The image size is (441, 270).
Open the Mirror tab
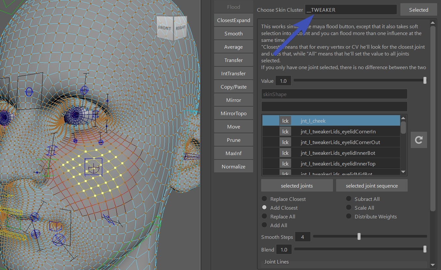[x=233, y=100]
